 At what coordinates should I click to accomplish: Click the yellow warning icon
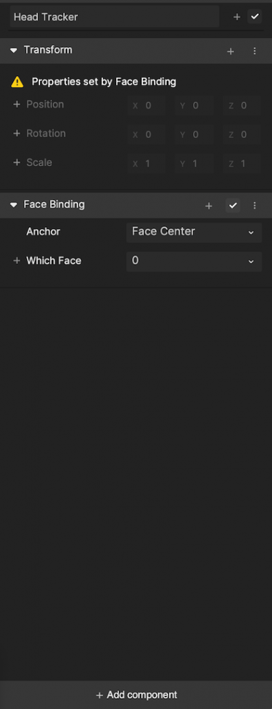click(x=17, y=82)
